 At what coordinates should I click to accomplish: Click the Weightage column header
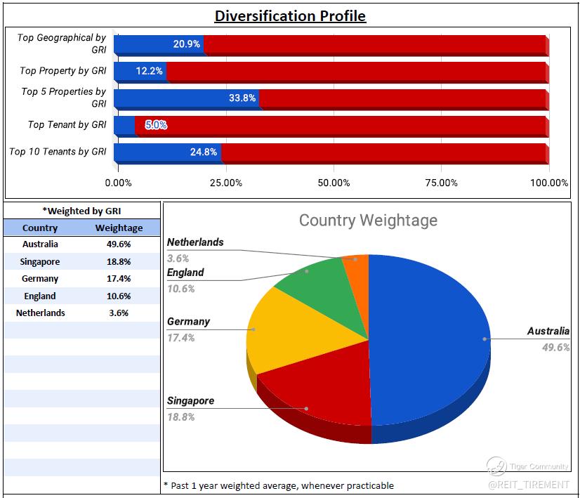119,228
